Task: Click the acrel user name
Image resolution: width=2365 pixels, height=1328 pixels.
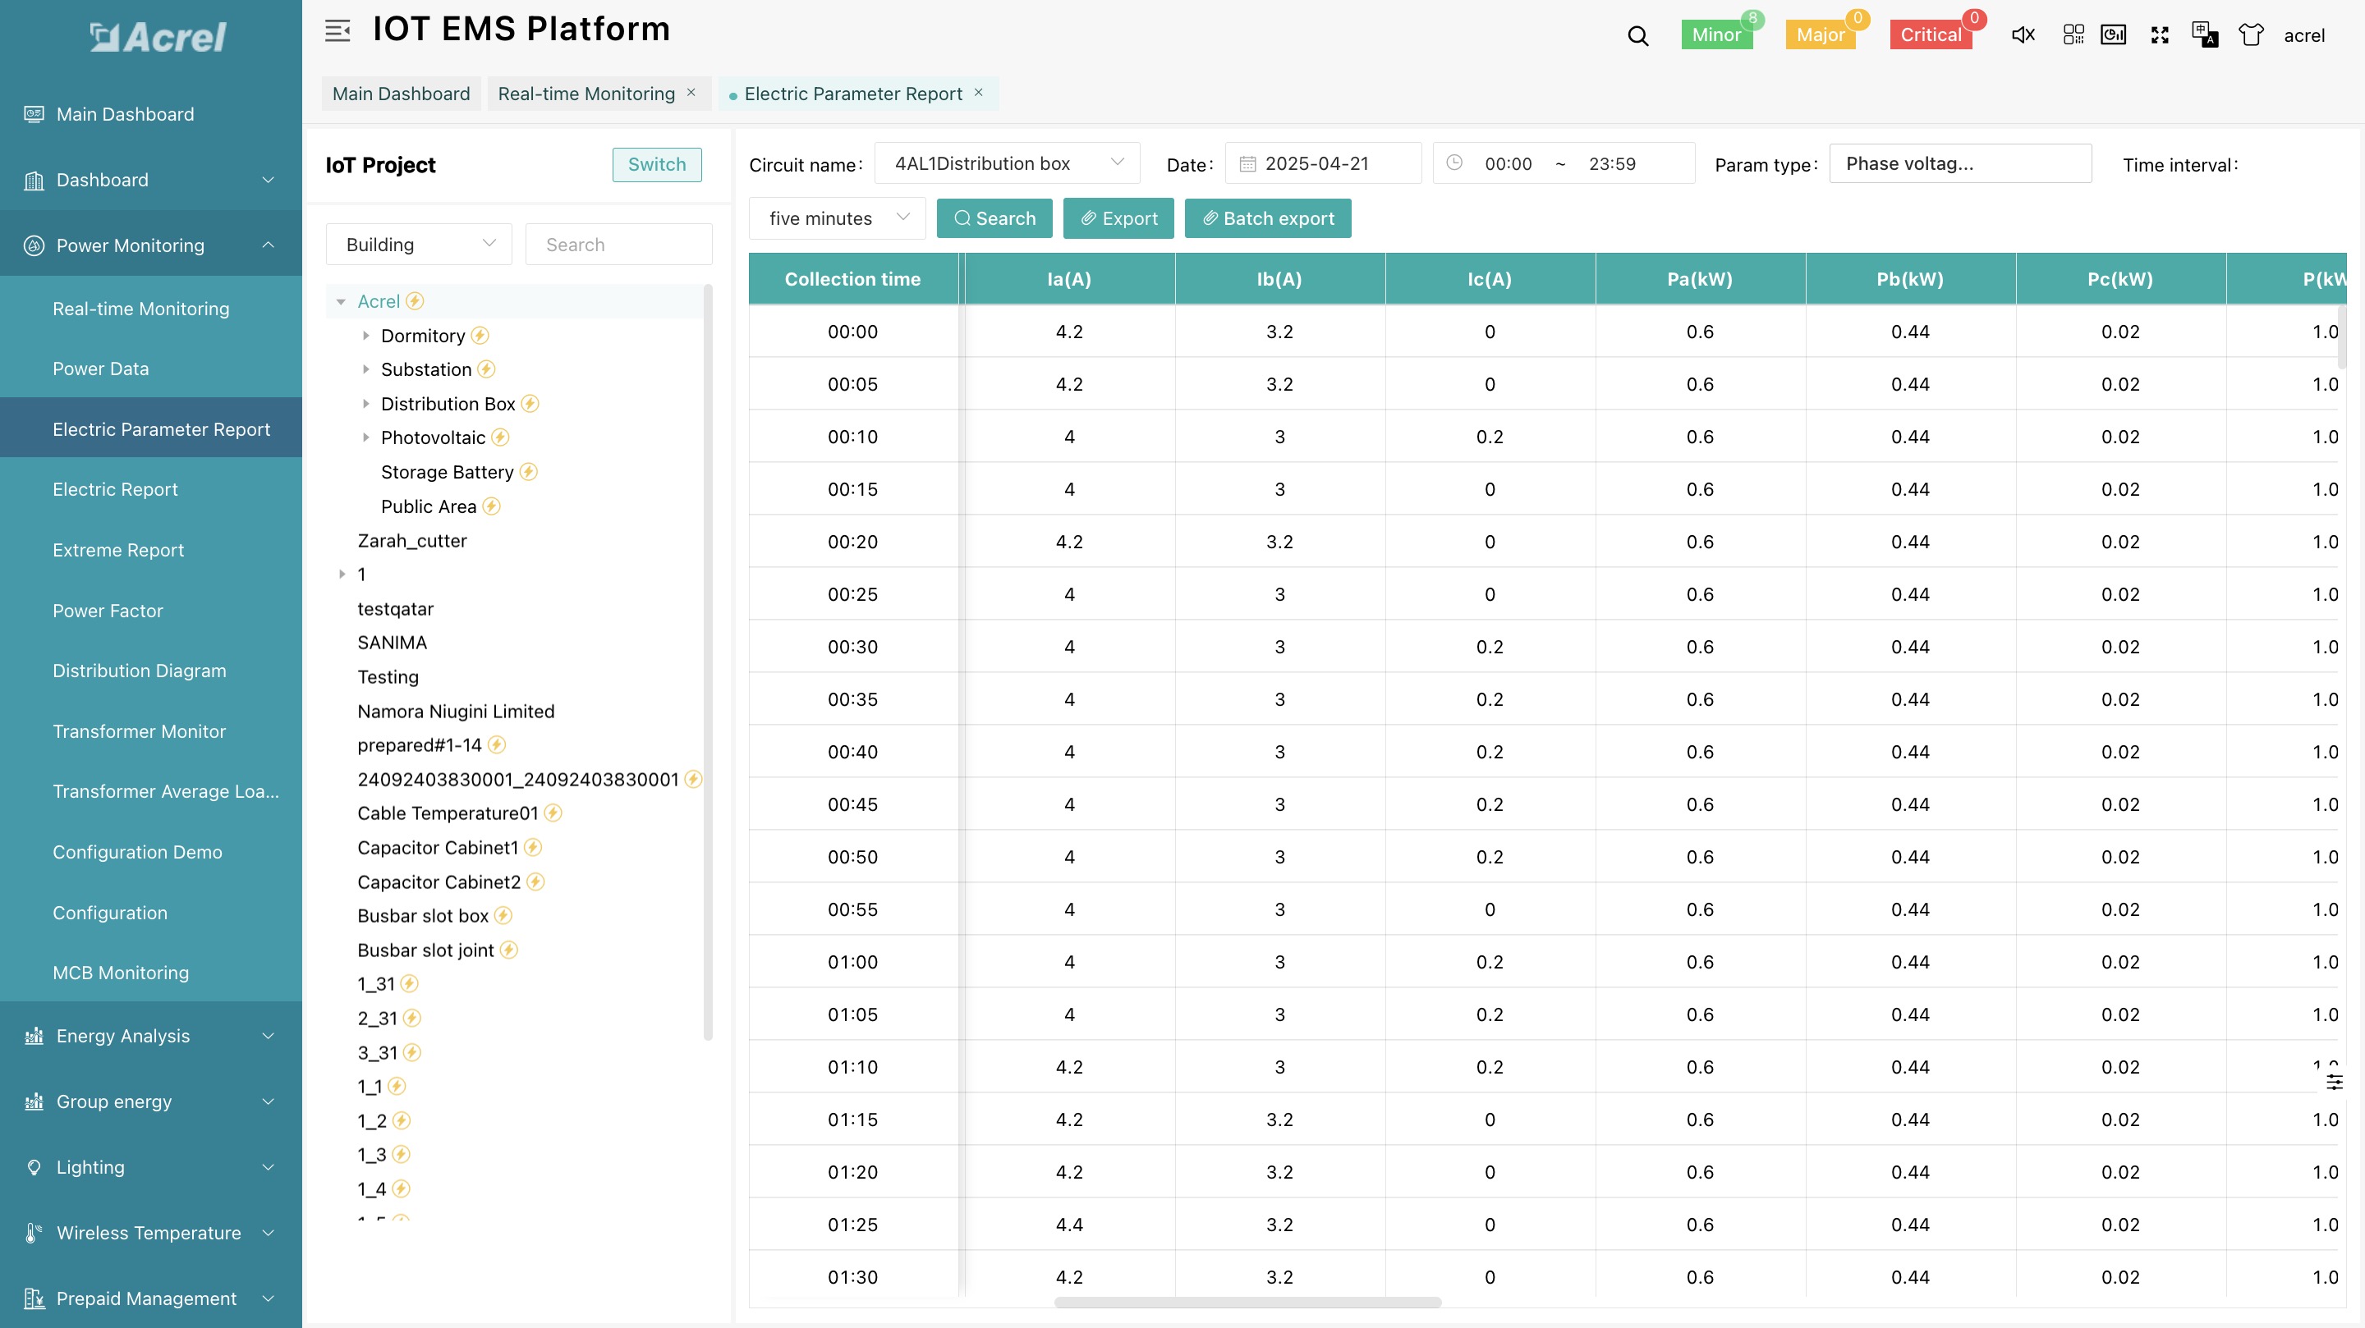Action: tap(2304, 34)
